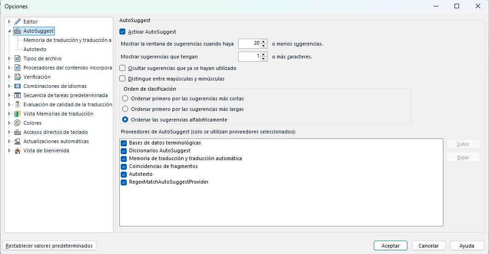Viewport: 489px width, 254px height.
Task: Click the Evaluación de calidad icon
Action: [x=18, y=104]
